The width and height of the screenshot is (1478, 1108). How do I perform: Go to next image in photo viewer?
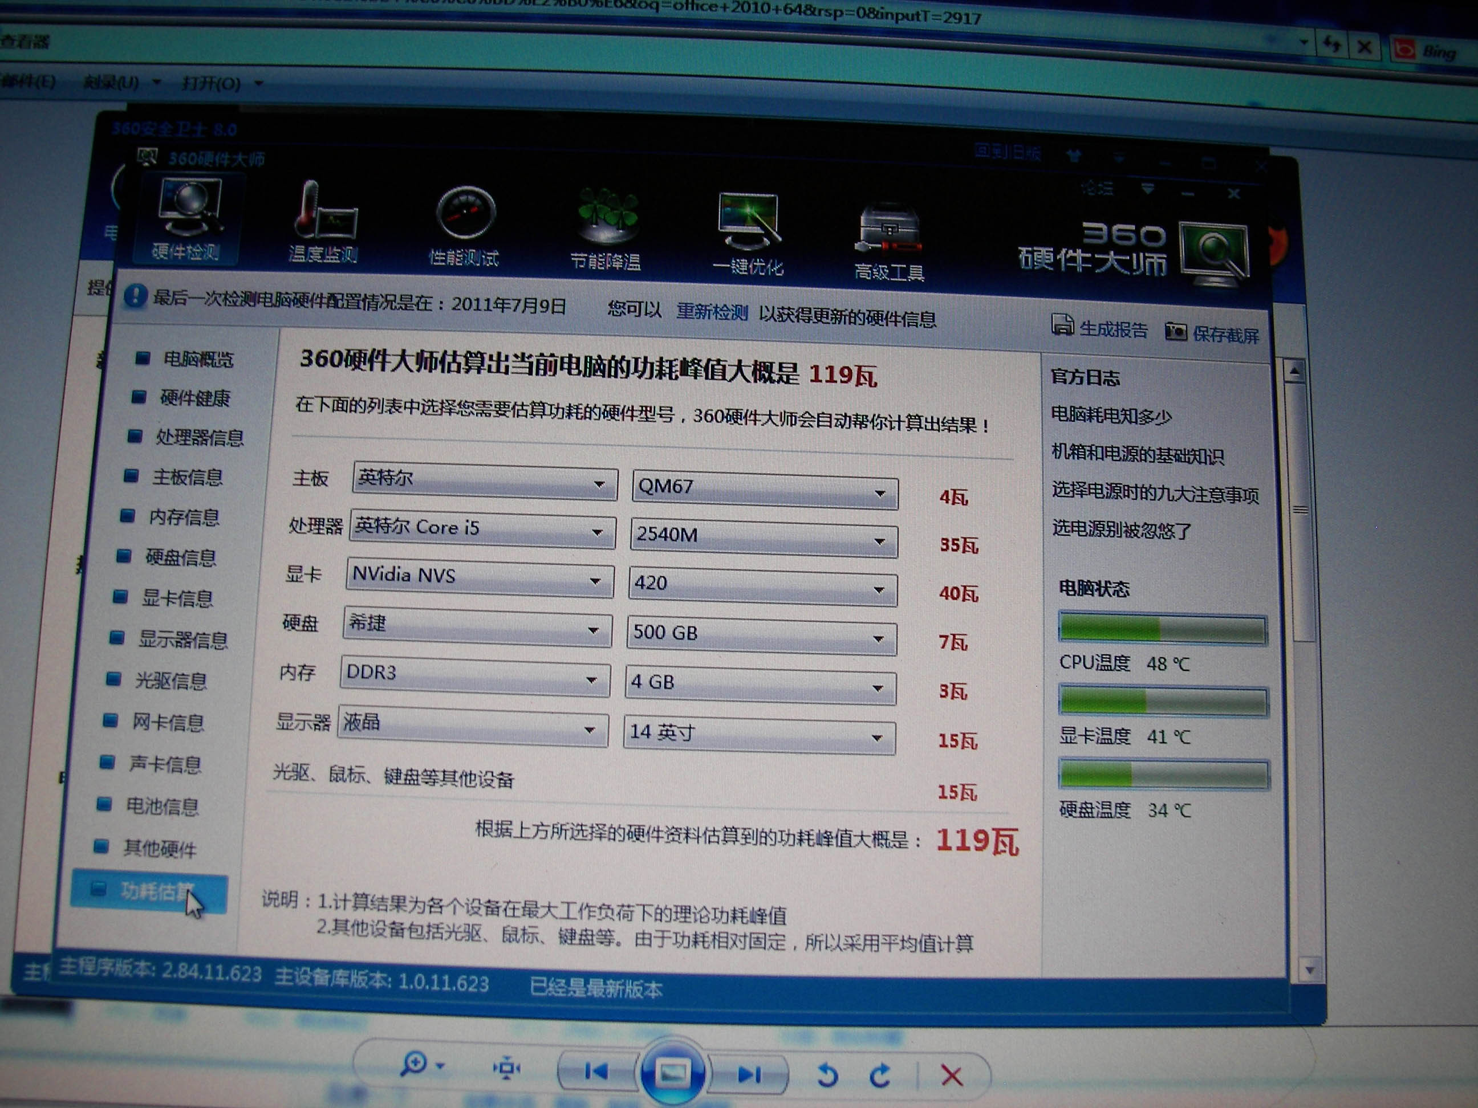(x=750, y=1074)
